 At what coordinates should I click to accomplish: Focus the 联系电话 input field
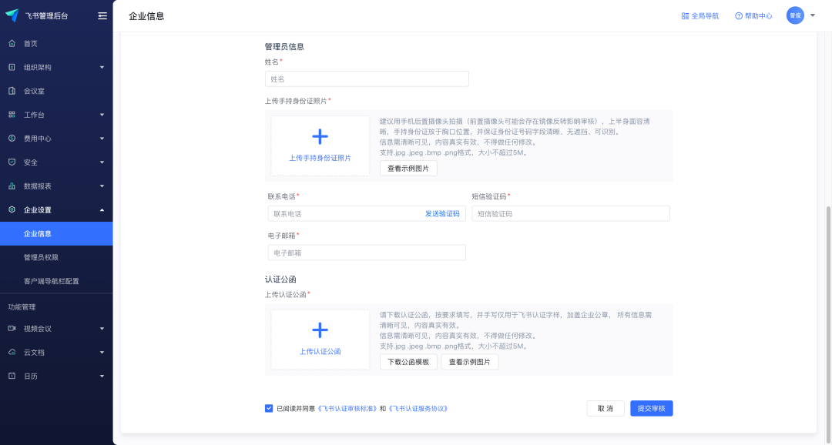[x=367, y=214]
